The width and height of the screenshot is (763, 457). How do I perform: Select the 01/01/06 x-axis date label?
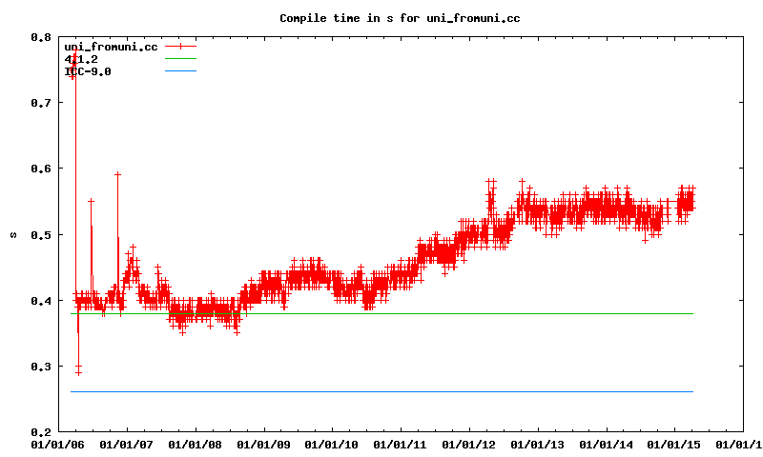click(56, 444)
